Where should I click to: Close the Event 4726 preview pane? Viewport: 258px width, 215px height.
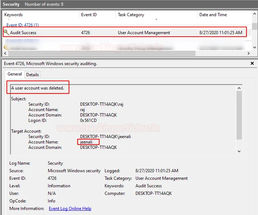[x=252, y=63]
